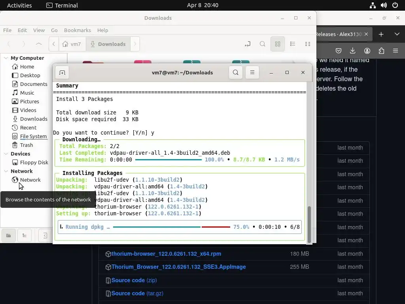Switch to list view in file manager
The image size is (405, 304).
tap(293, 44)
